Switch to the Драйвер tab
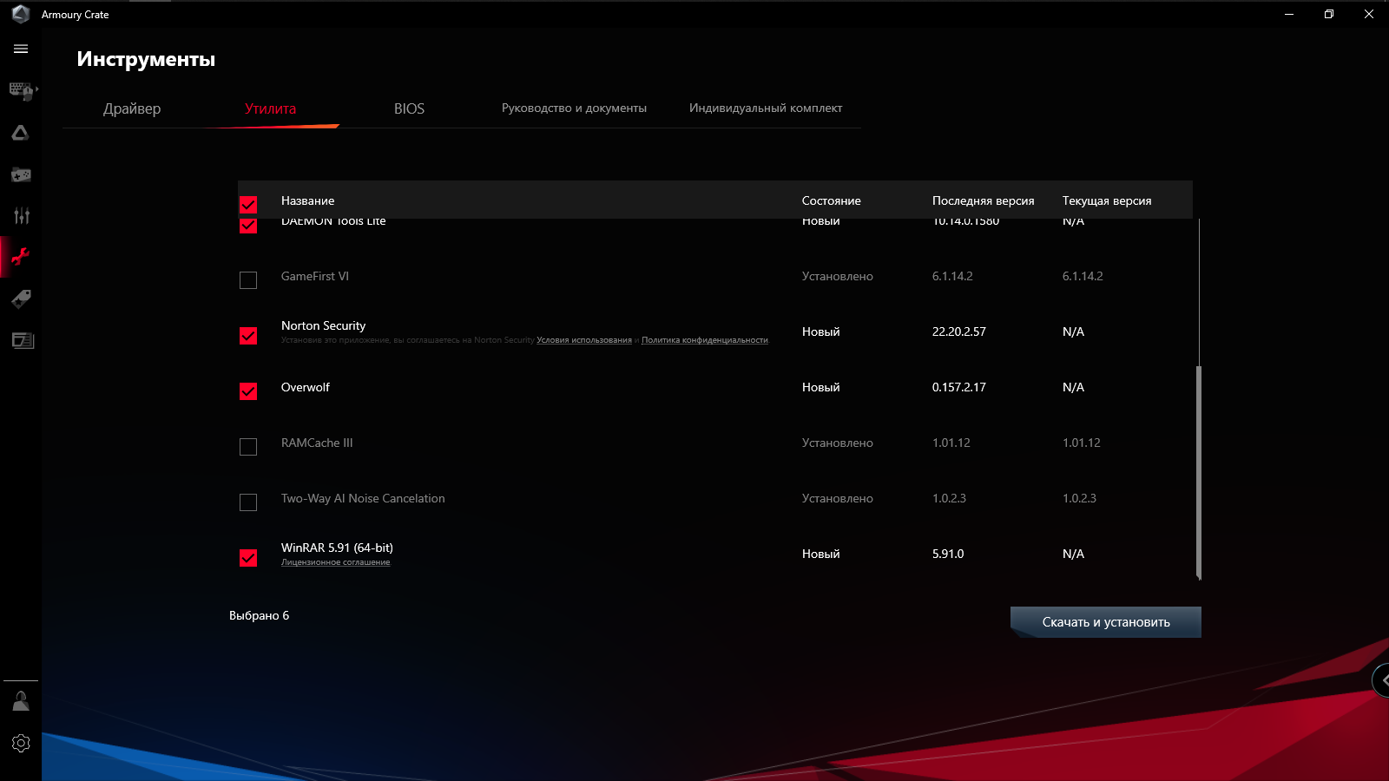The height and width of the screenshot is (781, 1389). click(x=132, y=108)
